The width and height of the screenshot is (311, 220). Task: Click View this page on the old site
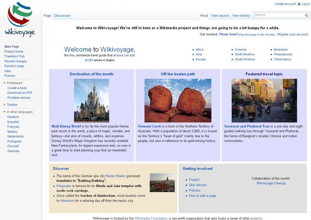(x=256, y=34)
